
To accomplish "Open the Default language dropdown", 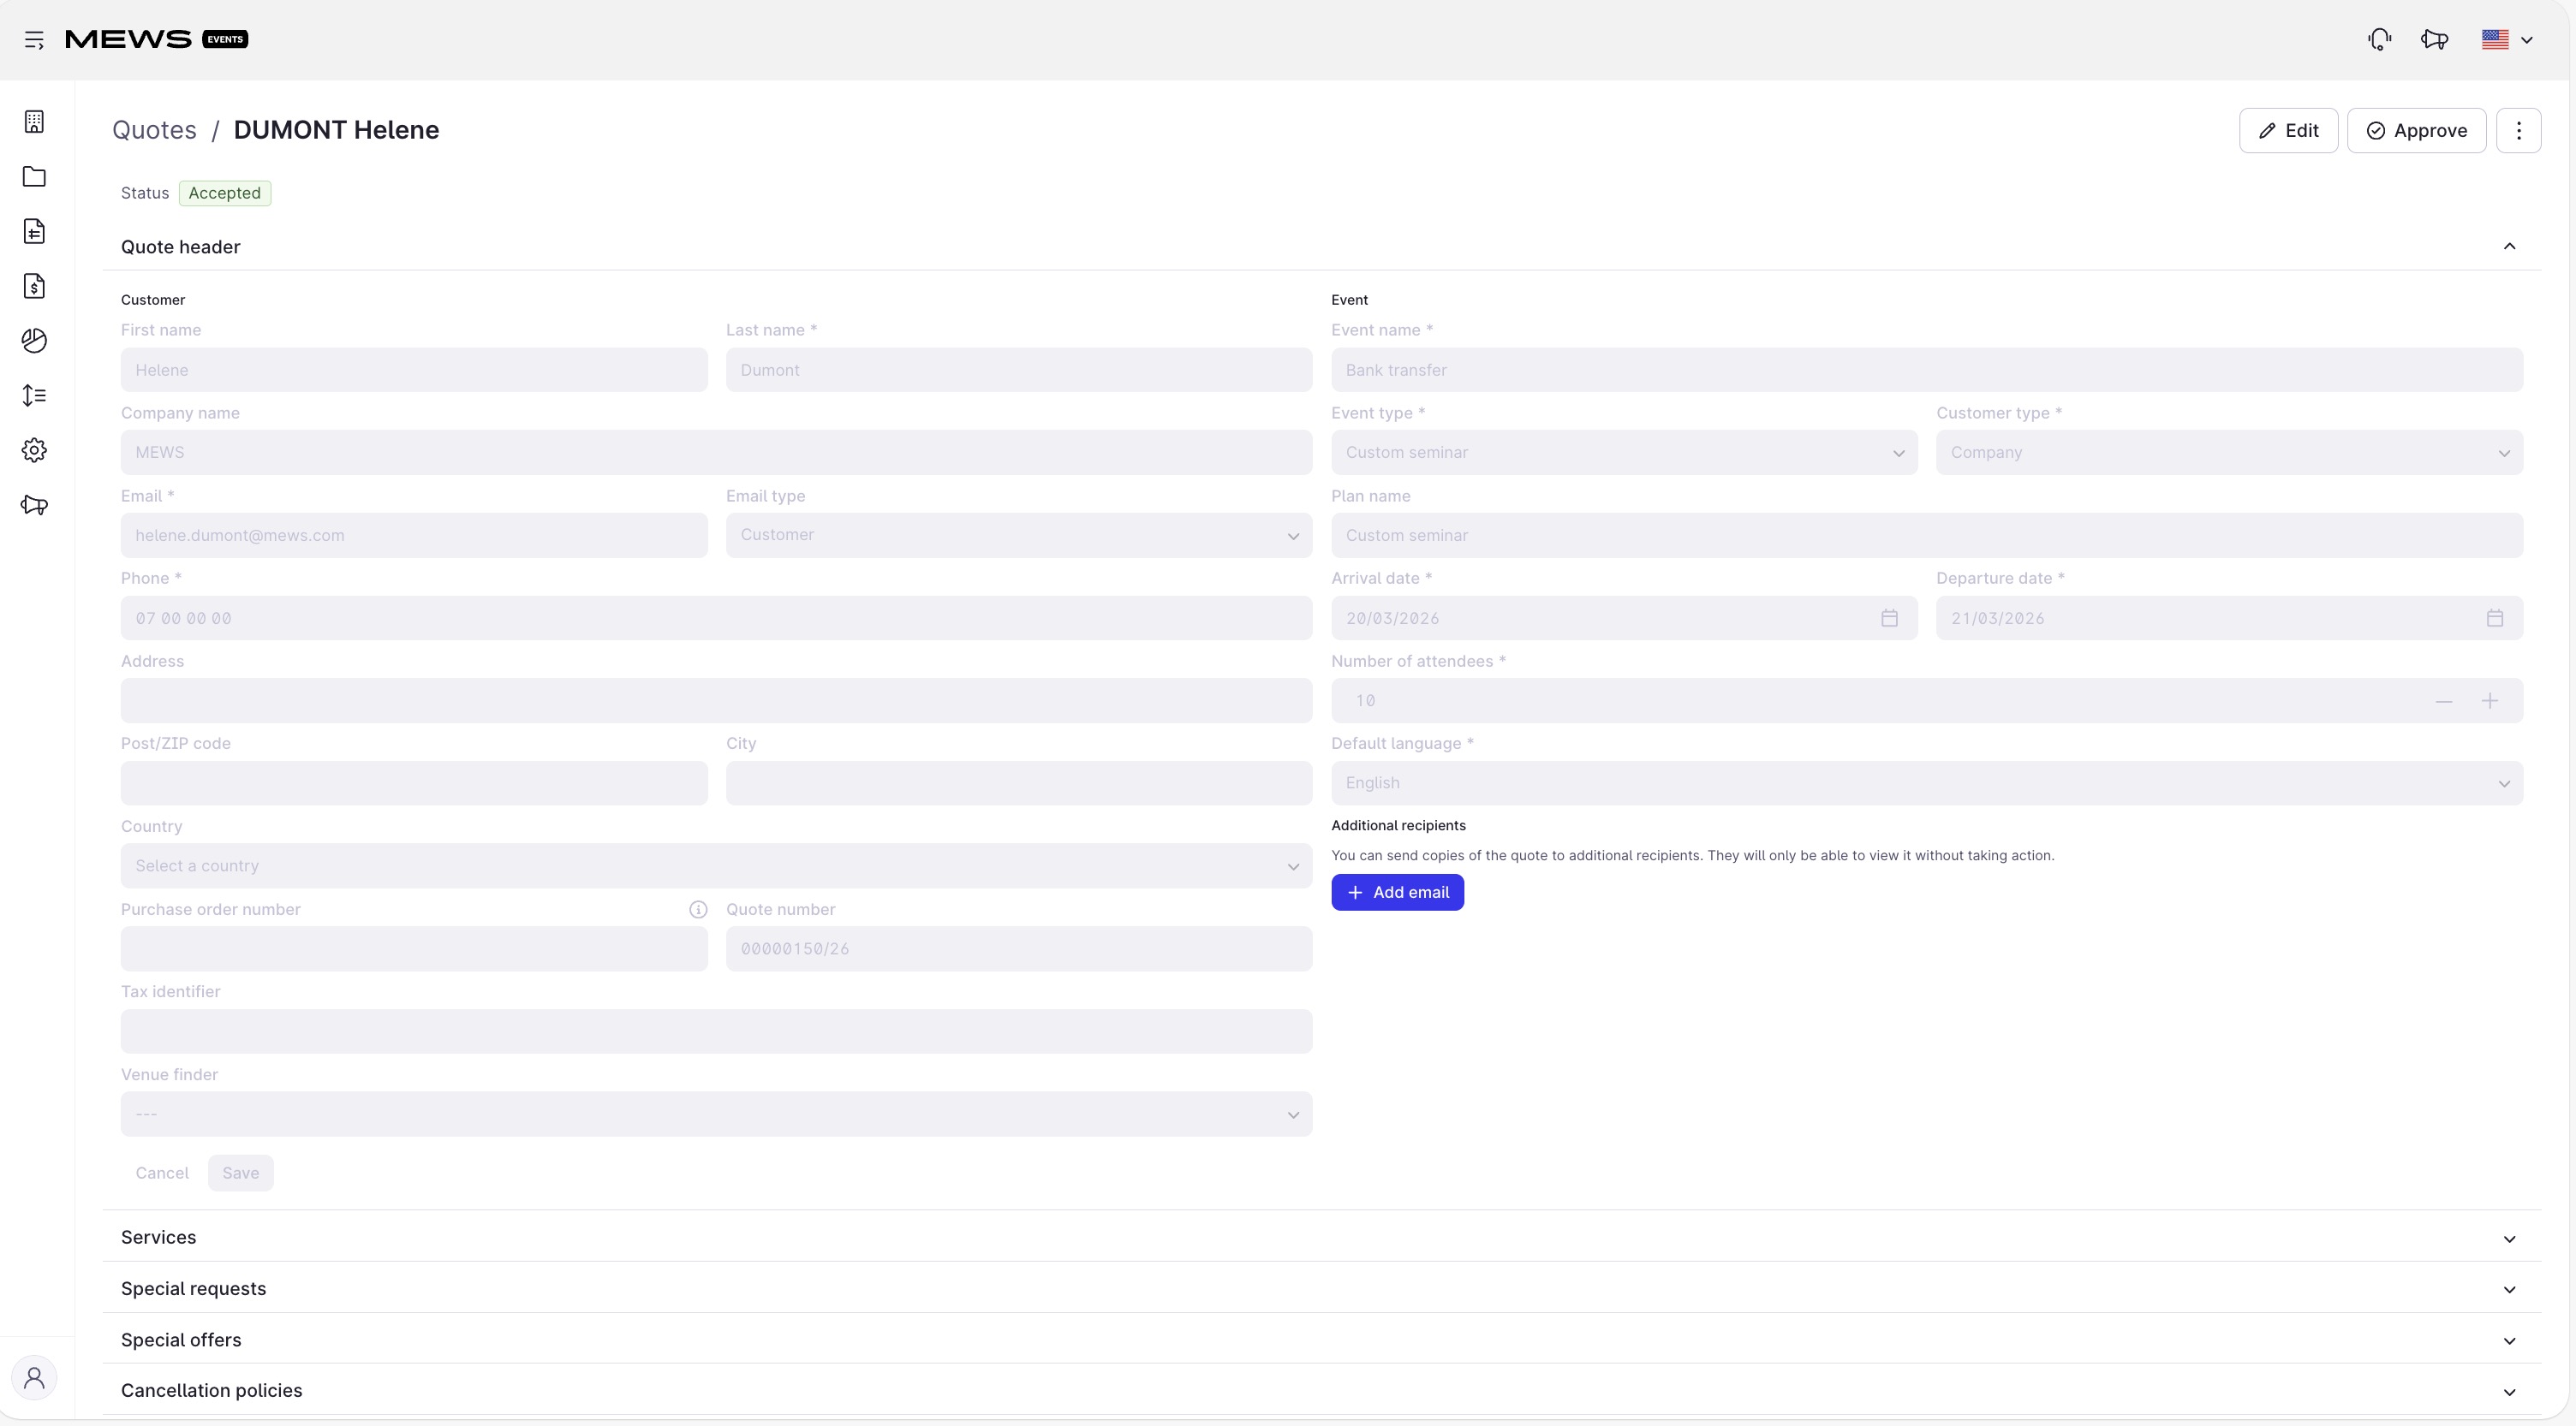I will click(1927, 783).
